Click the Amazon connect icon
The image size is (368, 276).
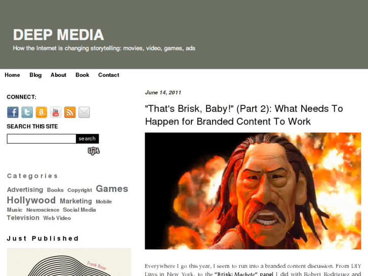(42, 112)
